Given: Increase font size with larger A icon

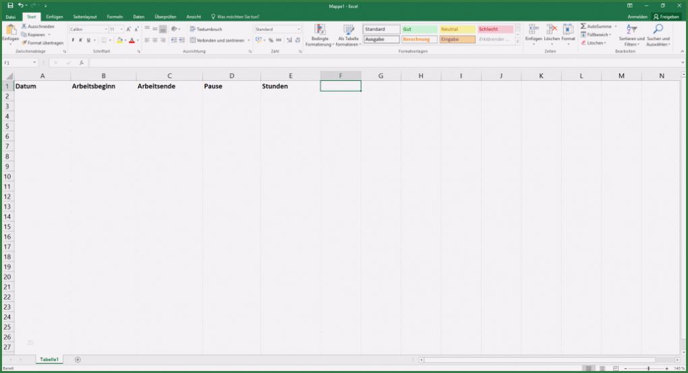Looking at the screenshot, I should pyautogui.click(x=129, y=29).
